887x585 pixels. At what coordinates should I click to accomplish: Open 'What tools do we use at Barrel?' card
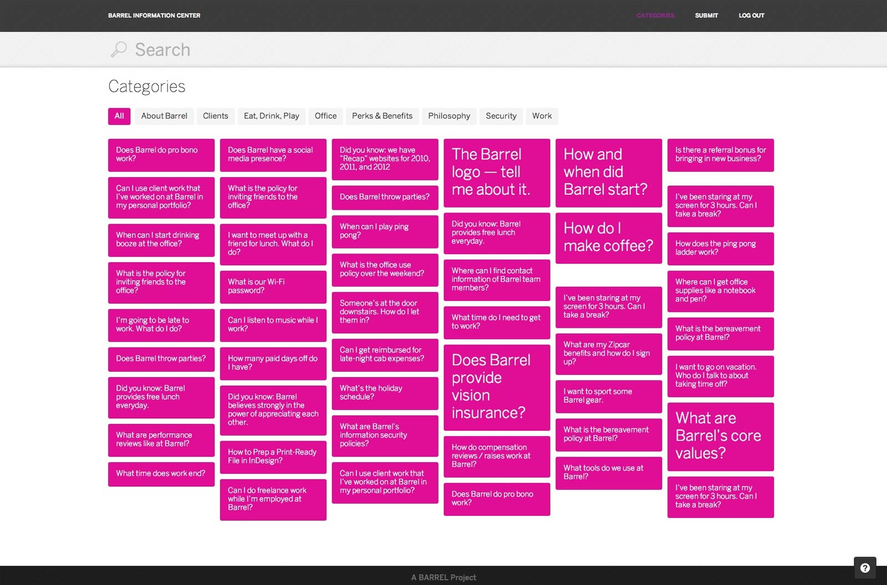[609, 473]
